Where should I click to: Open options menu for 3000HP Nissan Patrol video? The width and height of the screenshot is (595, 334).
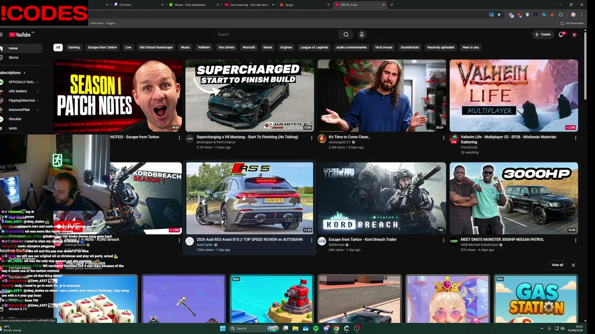[x=575, y=240]
